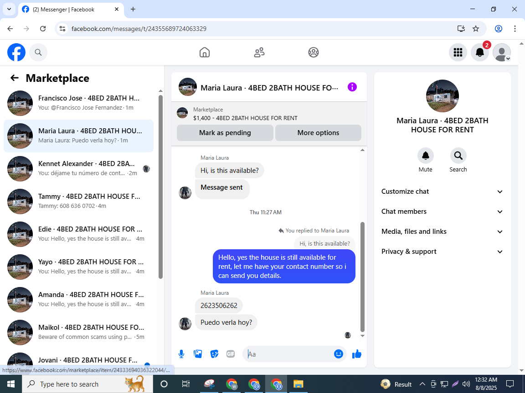Click the browser back arrow
525x393 pixels.
tap(10, 29)
